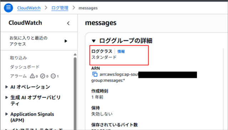Click the messages breadcrumb text
Screen dimensions: 228x130
[88, 8]
